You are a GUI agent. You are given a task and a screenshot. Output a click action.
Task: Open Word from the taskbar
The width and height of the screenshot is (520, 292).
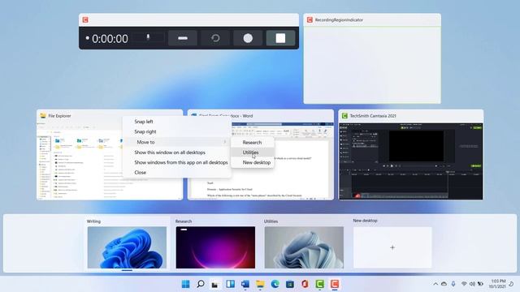point(245,284)
